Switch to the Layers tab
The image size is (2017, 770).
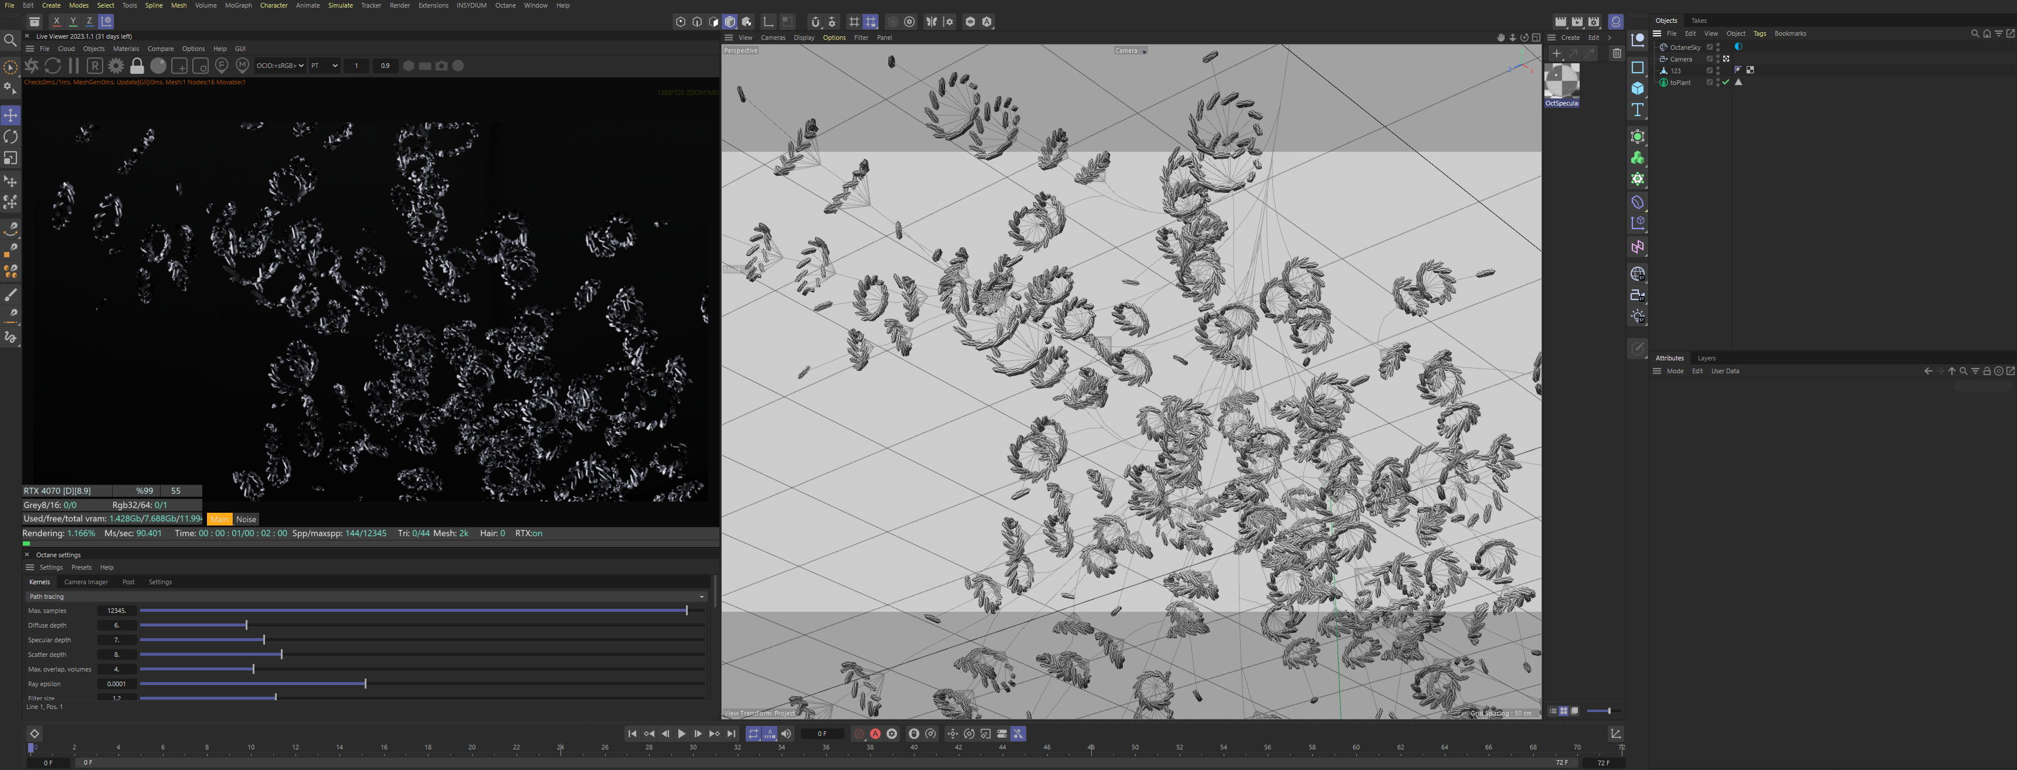pyautogui.click(x=1706, y=357)
